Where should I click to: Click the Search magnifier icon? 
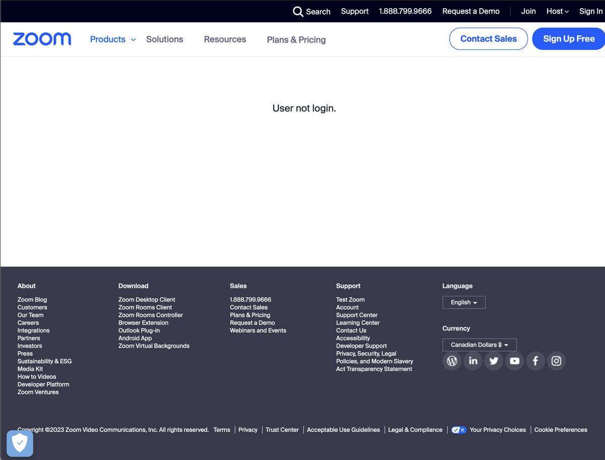click(x=298, y=12)
